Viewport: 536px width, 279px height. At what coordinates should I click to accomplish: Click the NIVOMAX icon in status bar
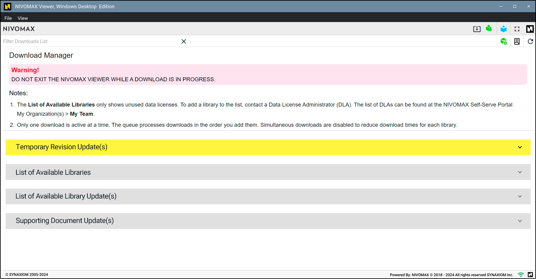[530, 275]
